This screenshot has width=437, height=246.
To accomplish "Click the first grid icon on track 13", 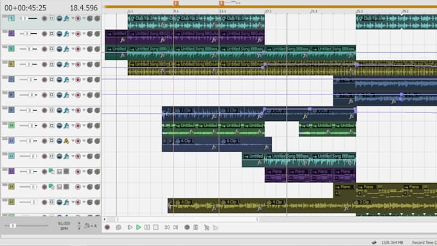I will point(59,171).
